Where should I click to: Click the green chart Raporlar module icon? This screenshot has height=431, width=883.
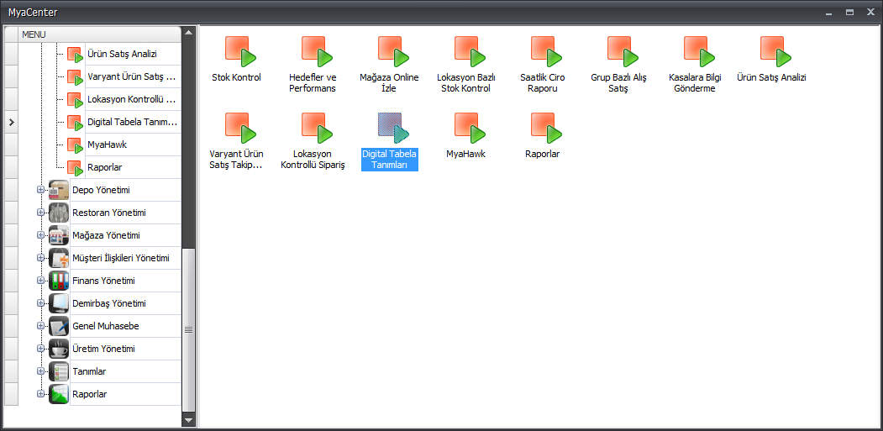59,394
